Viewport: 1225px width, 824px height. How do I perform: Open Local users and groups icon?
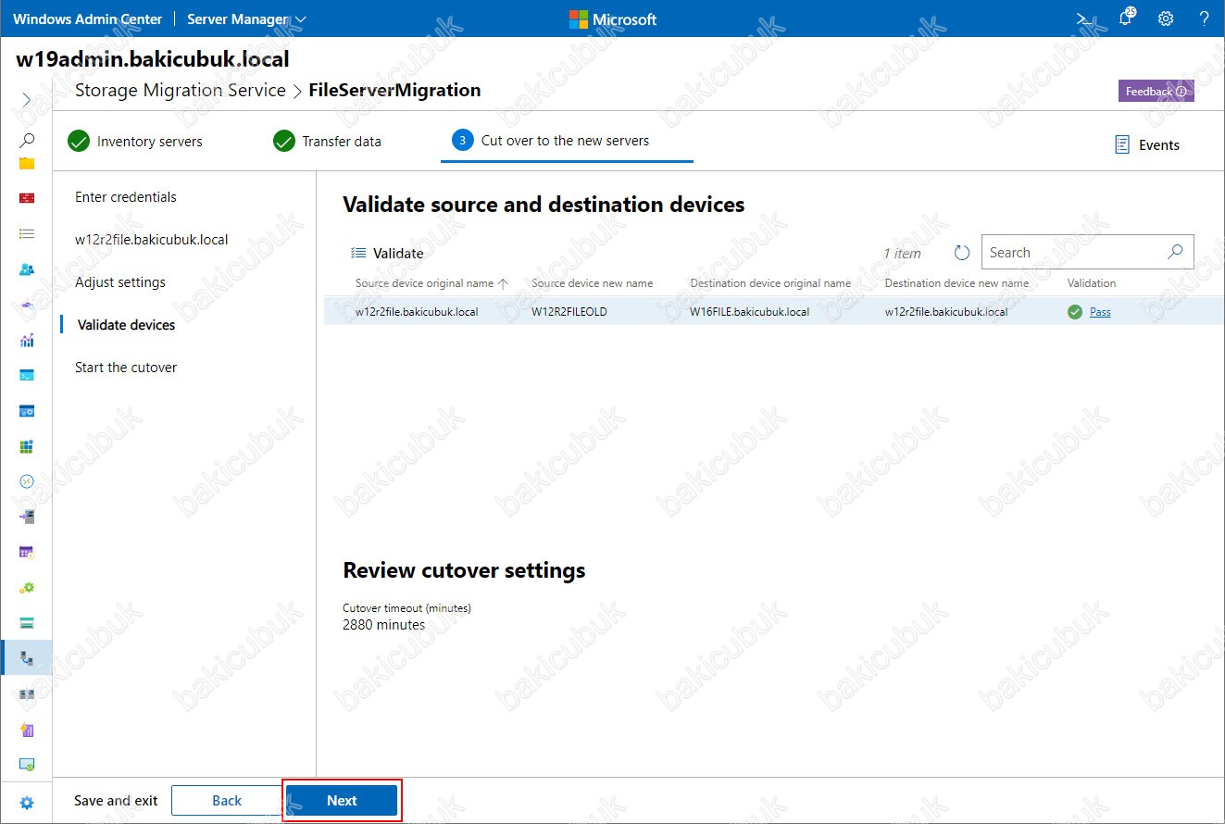coord(27,269)
